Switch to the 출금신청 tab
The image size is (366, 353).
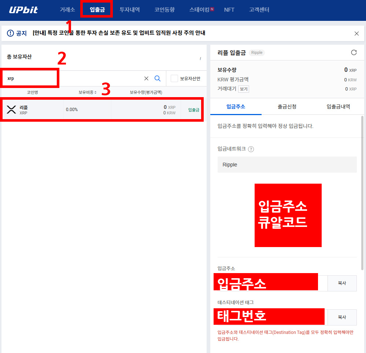coord(287,107)
